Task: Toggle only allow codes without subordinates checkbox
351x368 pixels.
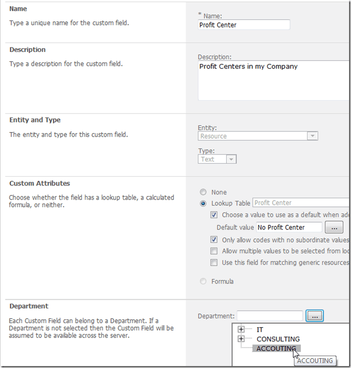Action: click(214, 239)
